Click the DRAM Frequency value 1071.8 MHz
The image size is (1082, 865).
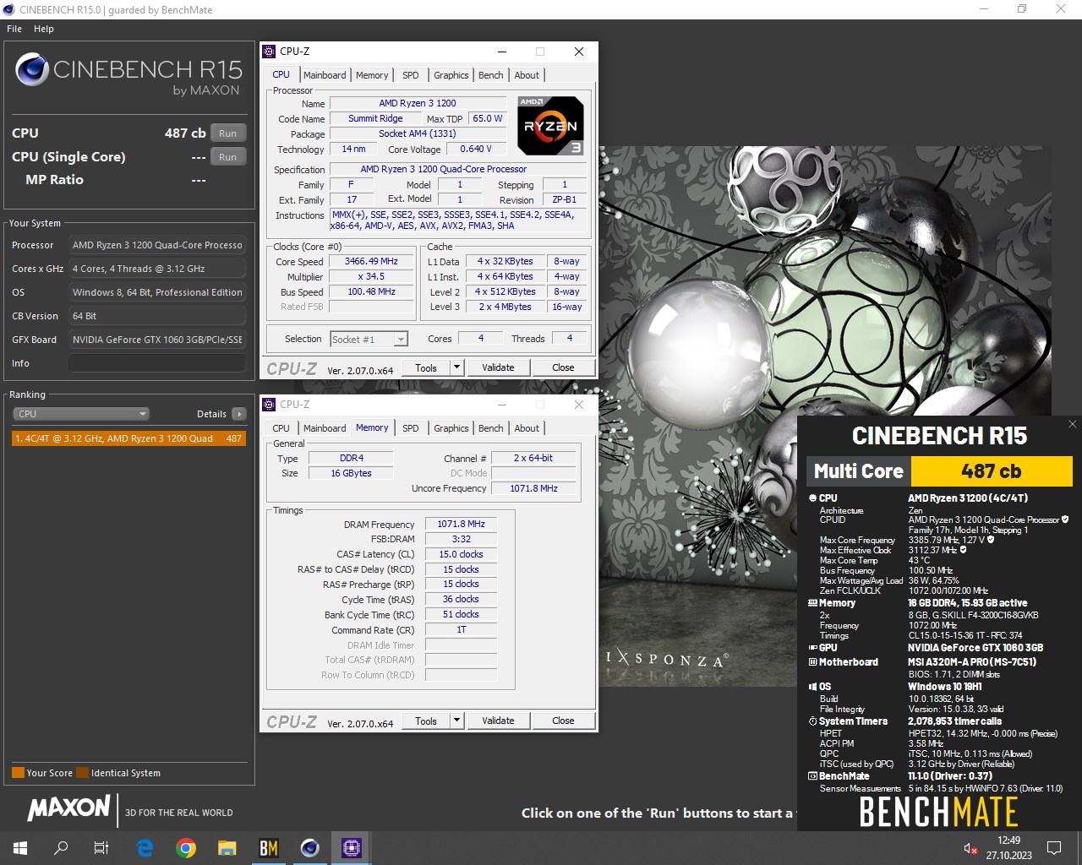click(x=461, y=525)
